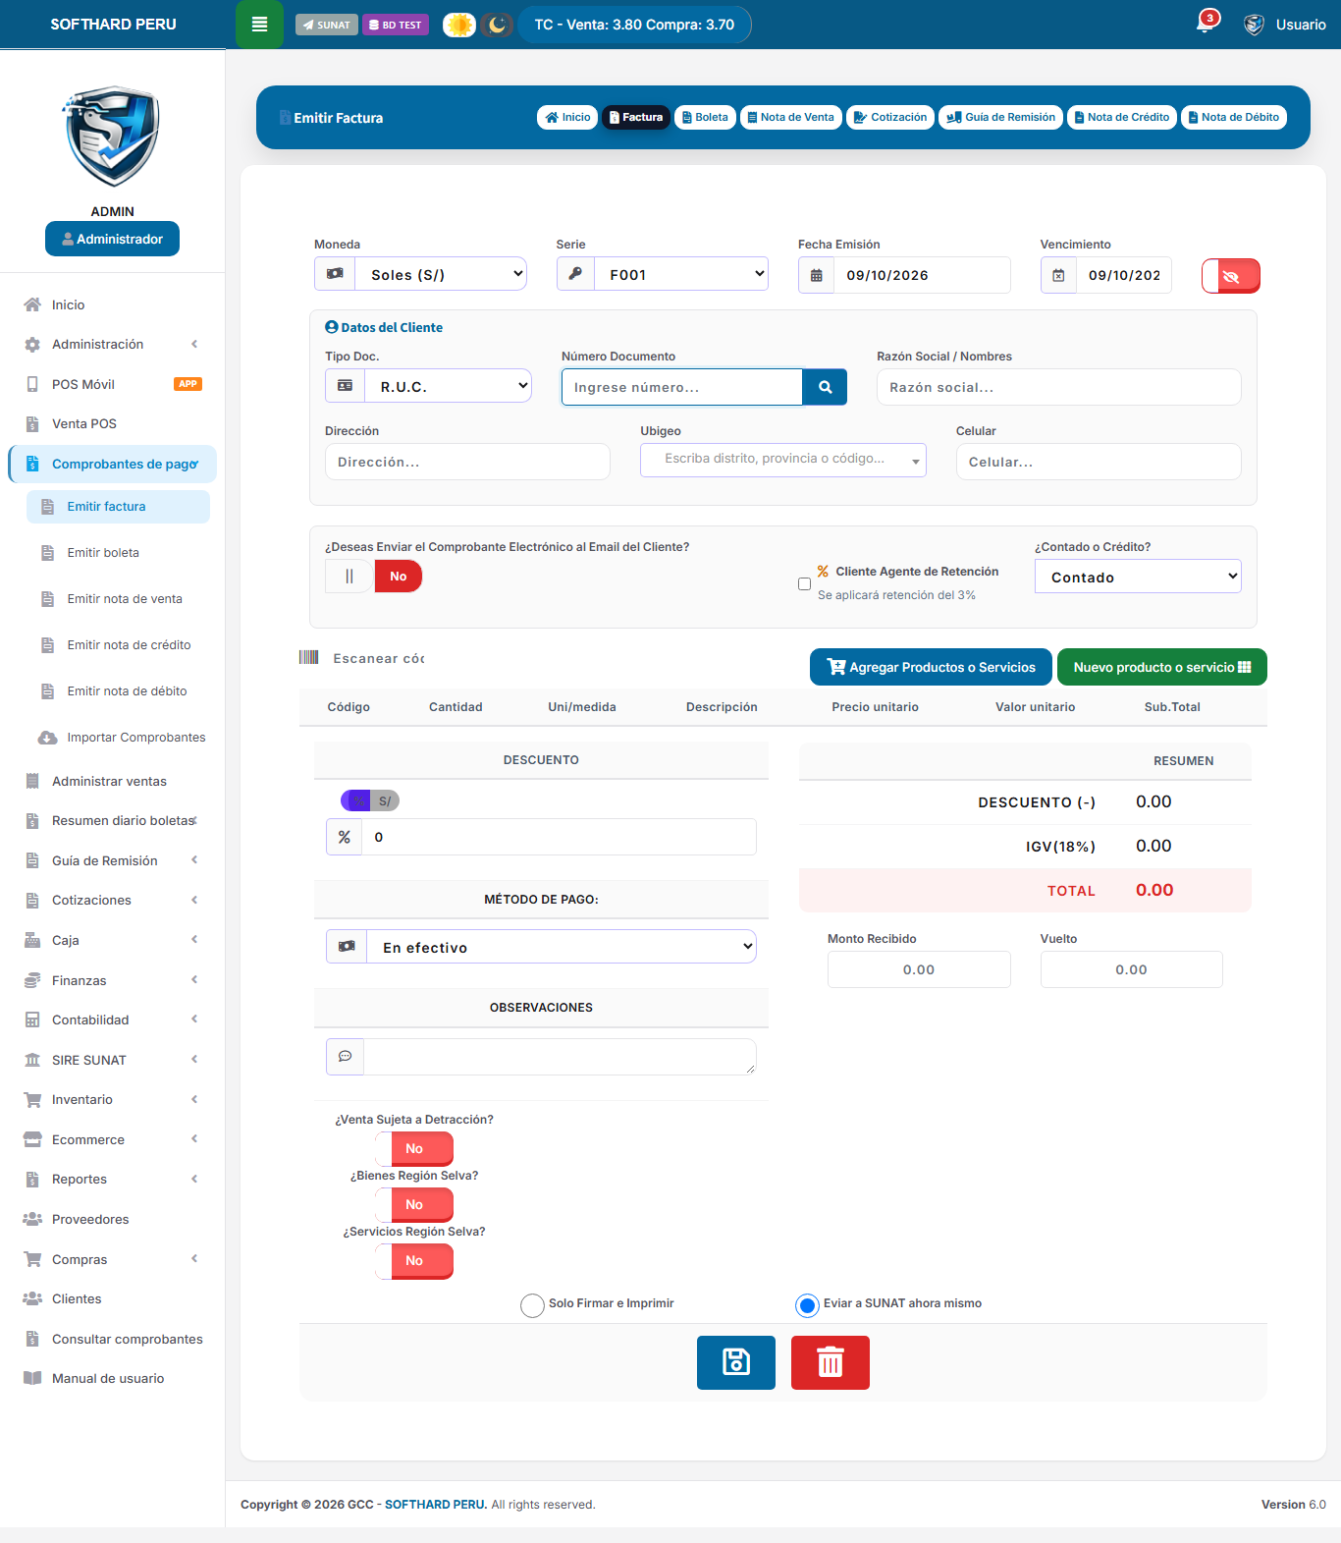1341x1543 pixels.
Task: Toggle Venta Sujeta a Detracción switch
Action: click(414, 1149)
